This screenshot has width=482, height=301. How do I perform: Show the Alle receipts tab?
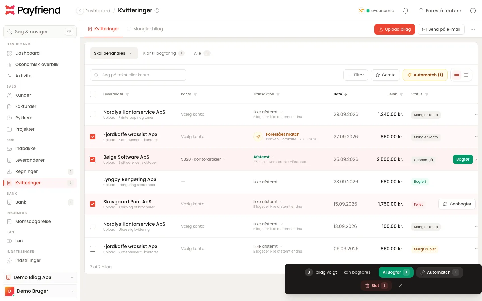pyautogui.click(x=202, y=53)
